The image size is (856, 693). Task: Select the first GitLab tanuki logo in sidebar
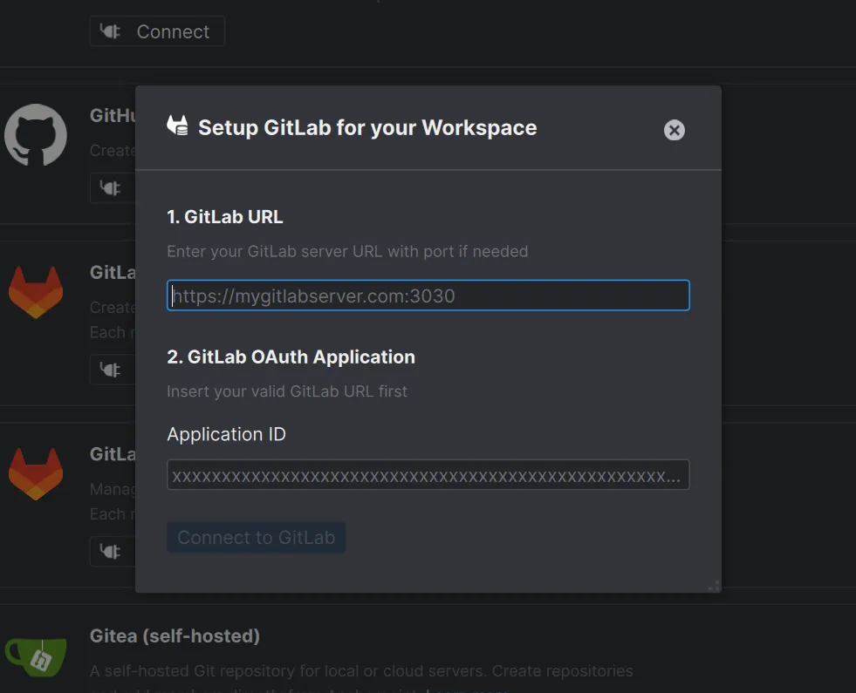[36, 290]
